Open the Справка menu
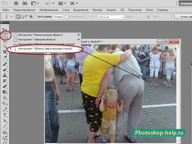 (x=162, y=10)
